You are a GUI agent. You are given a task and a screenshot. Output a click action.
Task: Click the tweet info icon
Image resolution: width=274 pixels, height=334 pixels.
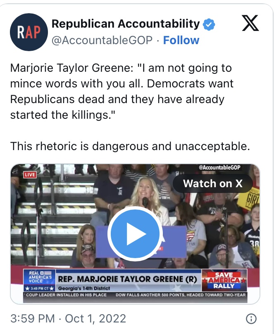(x=251, y=319)
